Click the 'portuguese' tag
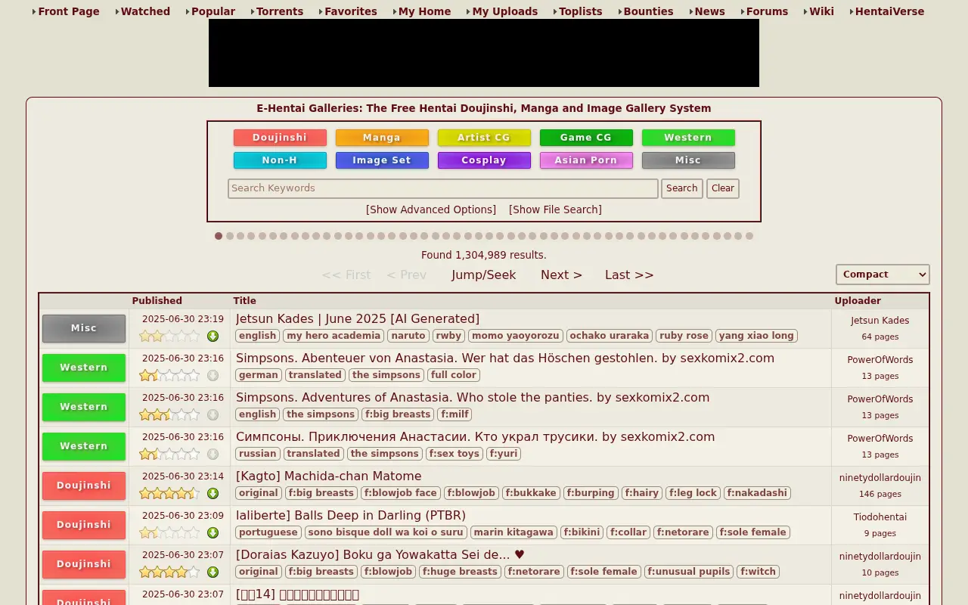This screenshot has width=968, height=605. (x=268, y=532)
